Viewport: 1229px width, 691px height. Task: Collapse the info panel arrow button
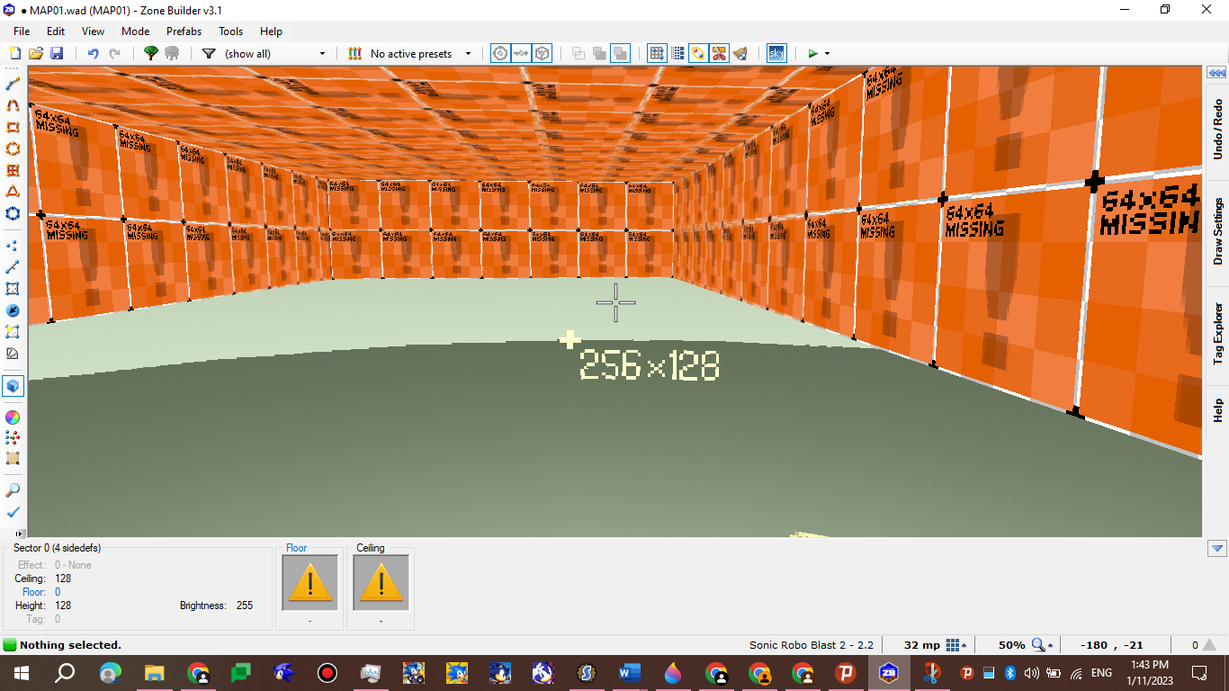pos(1217,548)
